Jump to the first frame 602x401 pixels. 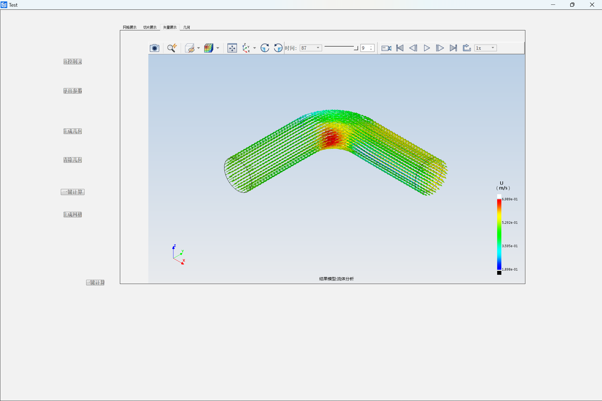click(x=400, y=48)
